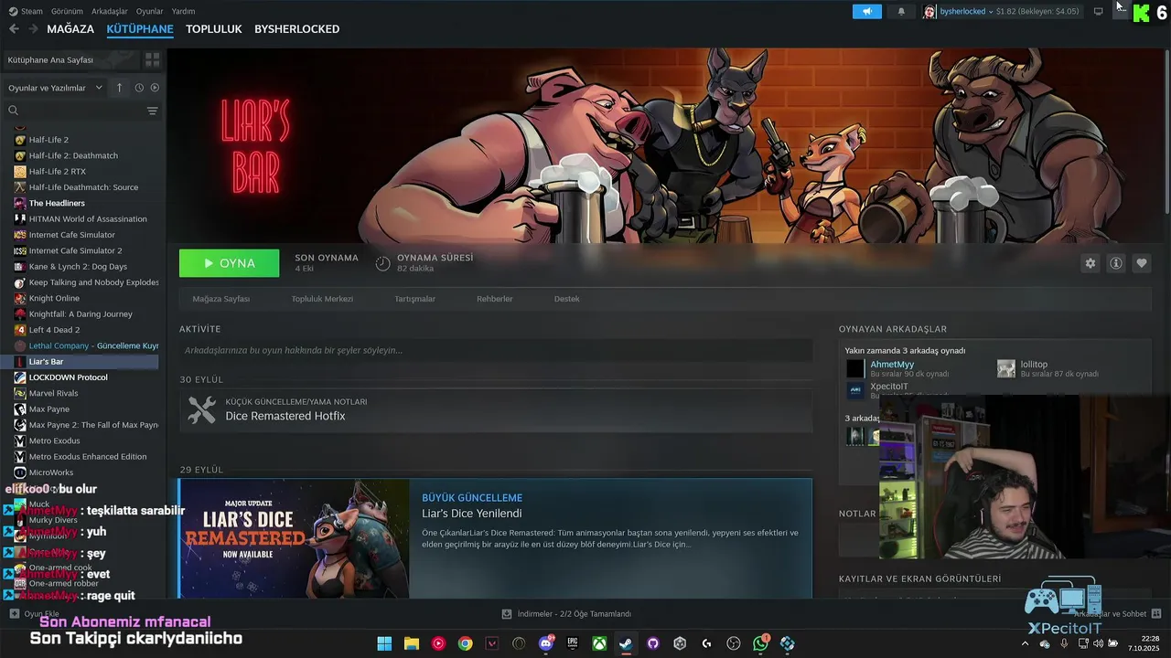Open Discord from the taskbar

[x=546, y=643]
